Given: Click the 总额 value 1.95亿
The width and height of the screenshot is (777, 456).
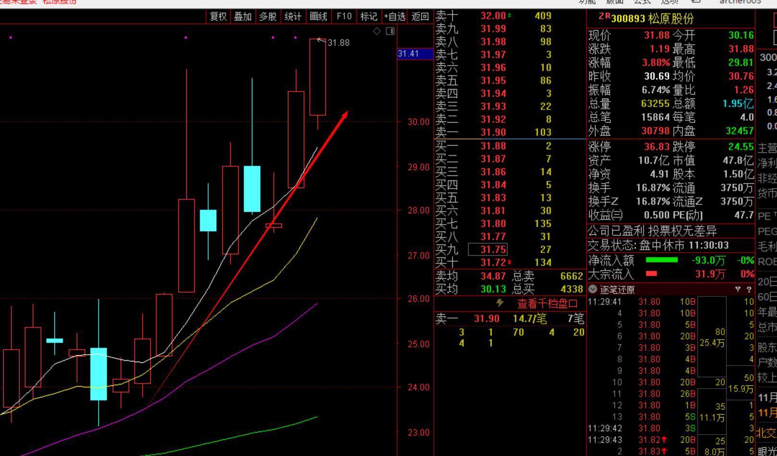Looking at the screenshot, I should 738,104.
